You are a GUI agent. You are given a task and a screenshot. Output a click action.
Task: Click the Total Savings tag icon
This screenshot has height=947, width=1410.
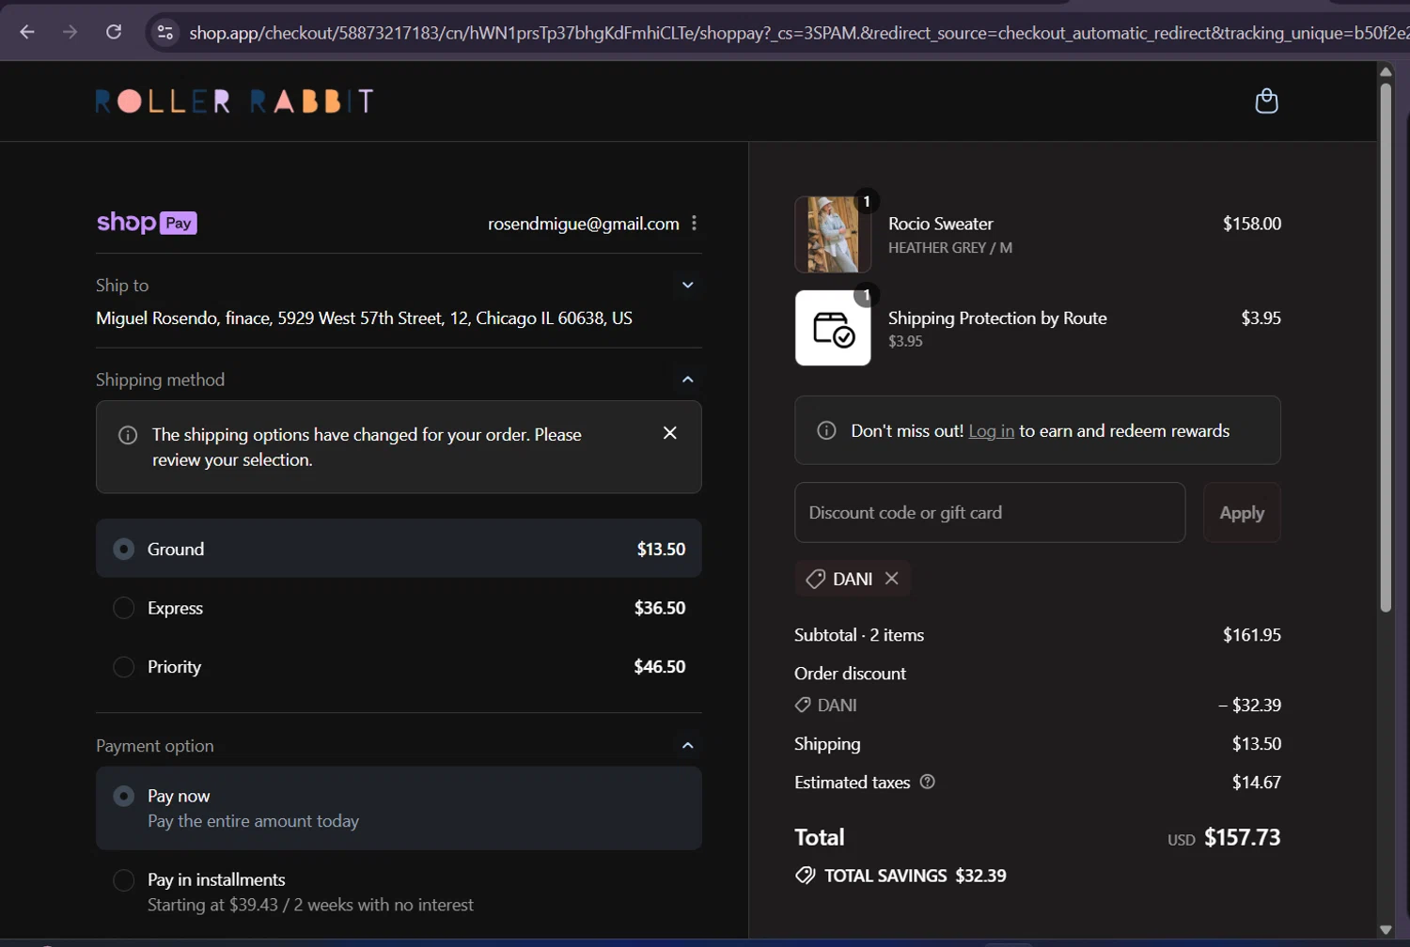805,876
